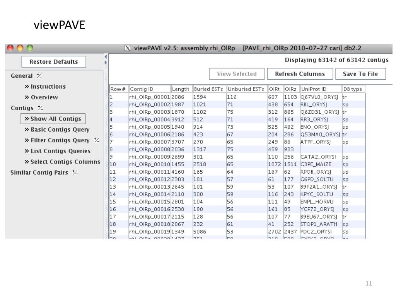Click UniProt ID STOP1_ARATH
396x297 pixels.
pyautogui.click(x=319, y=224)
